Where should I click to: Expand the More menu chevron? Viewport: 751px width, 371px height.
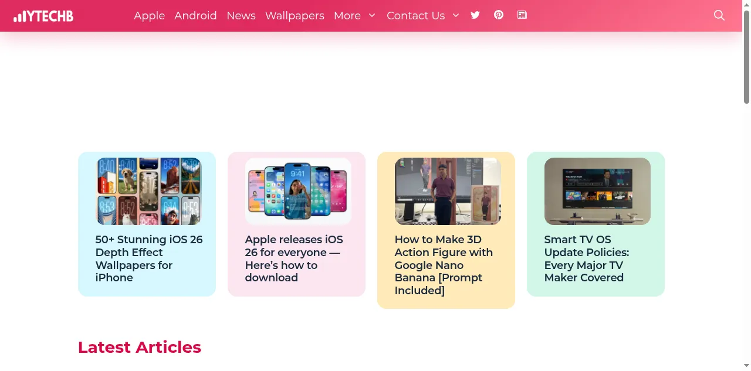pyautogui.click(x=372, y=16)
